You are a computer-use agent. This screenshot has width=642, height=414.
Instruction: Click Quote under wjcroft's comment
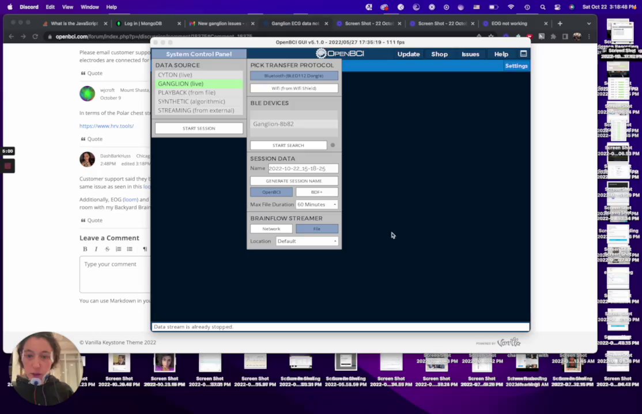coord(92,139)
